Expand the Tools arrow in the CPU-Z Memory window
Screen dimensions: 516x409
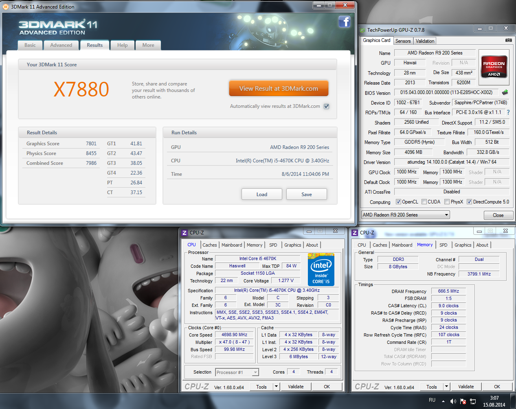(x=446, y=387)
